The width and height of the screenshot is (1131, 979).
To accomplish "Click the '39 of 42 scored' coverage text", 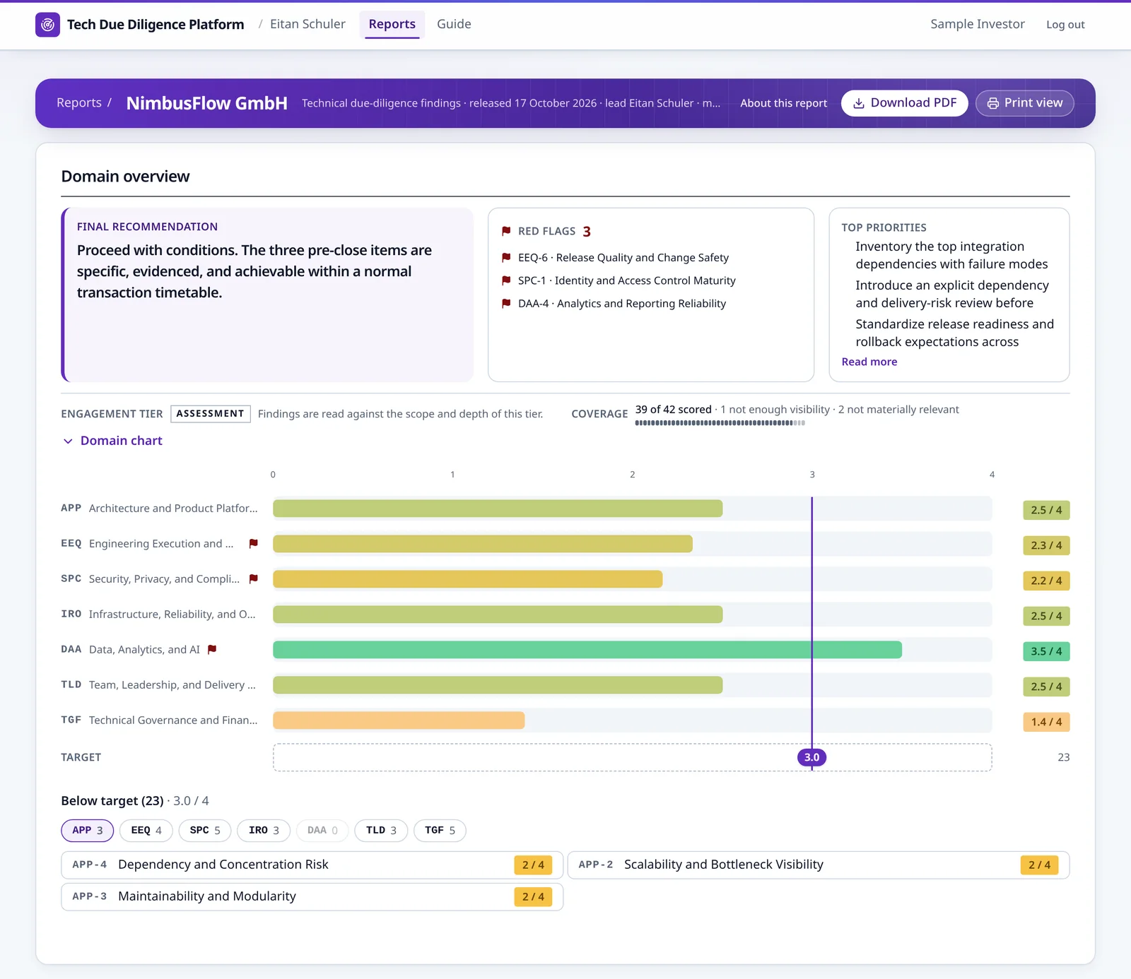I will tap(673, 410).
